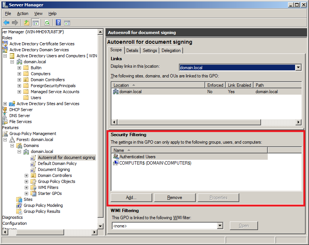Click the File Services role icon
Image resolution: width=309 pixels, height=245 pixels.
5,122
